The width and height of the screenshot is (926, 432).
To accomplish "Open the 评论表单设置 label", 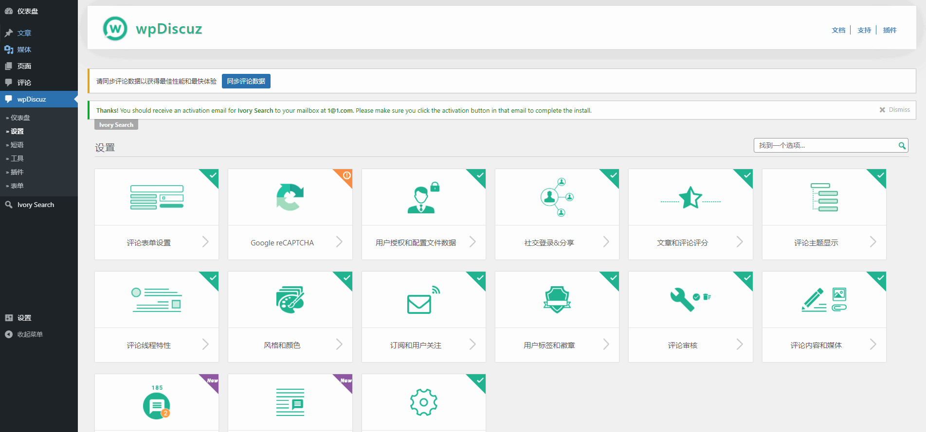I will click(149, 242).
